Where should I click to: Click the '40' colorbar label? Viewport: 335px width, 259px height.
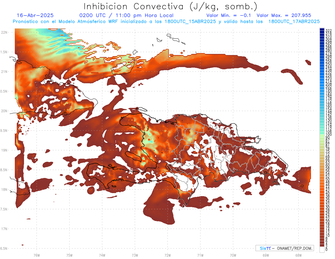(x=327, y=193)
